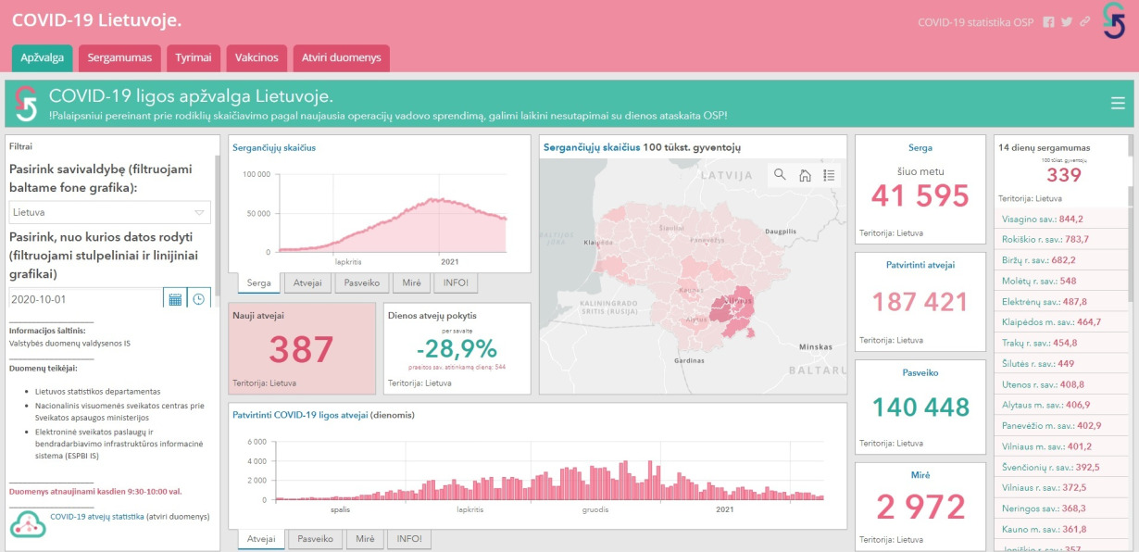
Task: Share the dashboard via Facebook icon
Action: (x=1048, y=22)
